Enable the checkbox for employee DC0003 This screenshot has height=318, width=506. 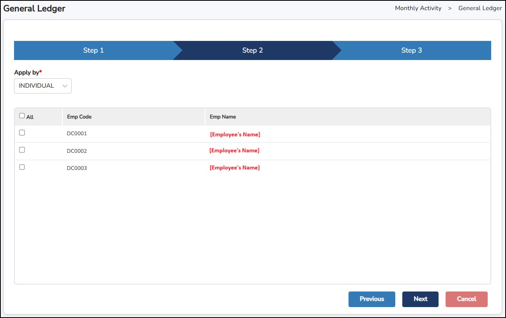pos(22,167)
